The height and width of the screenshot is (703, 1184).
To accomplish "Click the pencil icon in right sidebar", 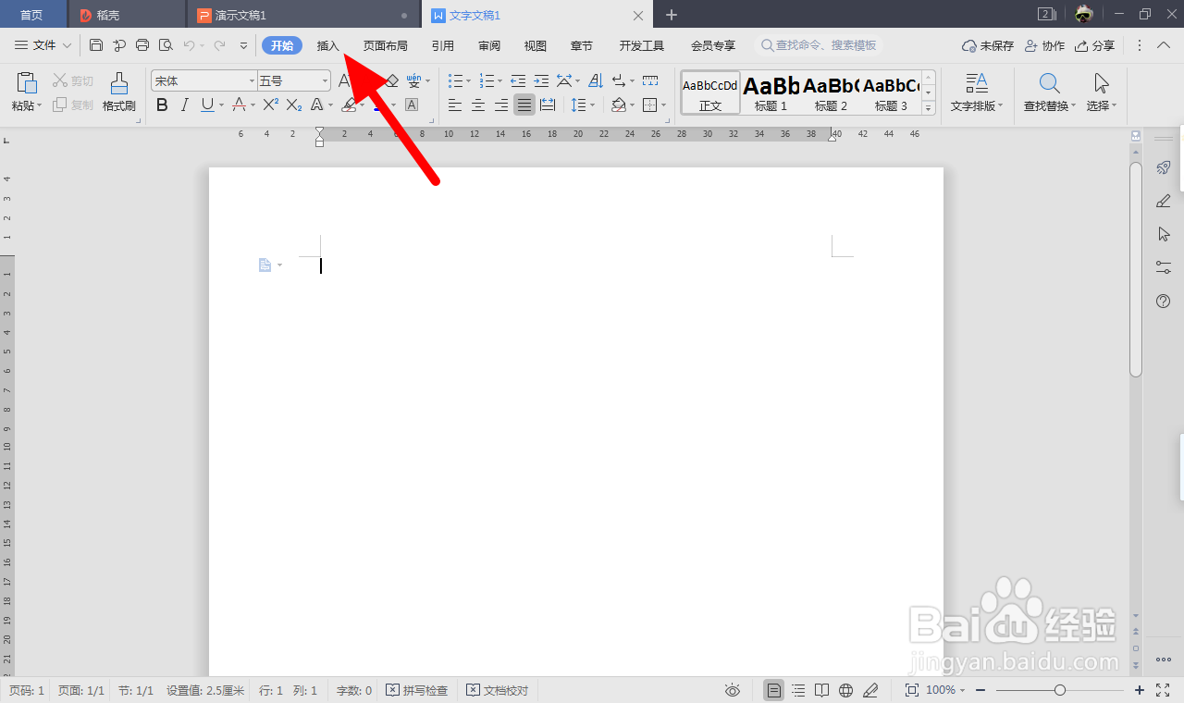I will point(1164,201).
